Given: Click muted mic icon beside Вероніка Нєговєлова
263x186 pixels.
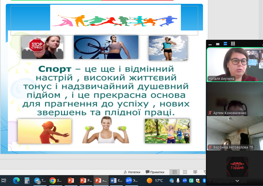Looking at the screenshot, I should point(210,147).
